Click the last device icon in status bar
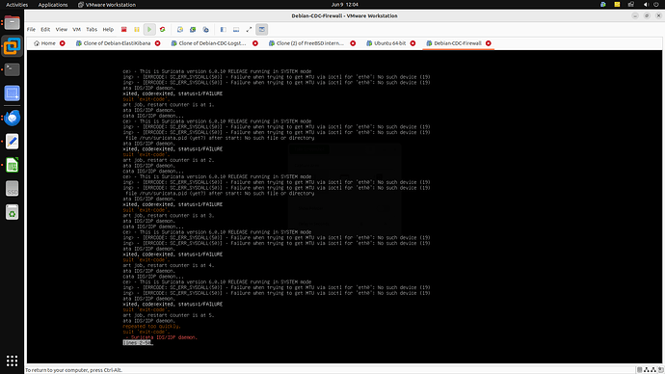This screenshot has height=374, width=665. tap(660, 370)
